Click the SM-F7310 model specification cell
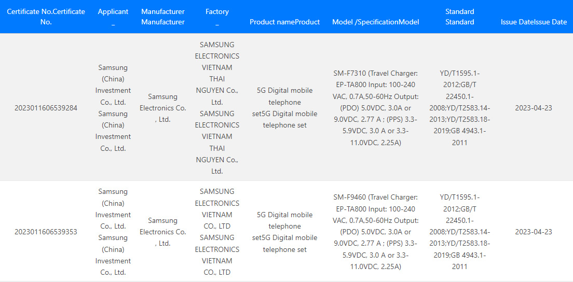Screen dimensions: 573x282 (376, 108)
